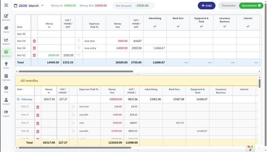
Task: Click the upper table horizontal scrollbar thumb
Action: click(x=76, y=71)
